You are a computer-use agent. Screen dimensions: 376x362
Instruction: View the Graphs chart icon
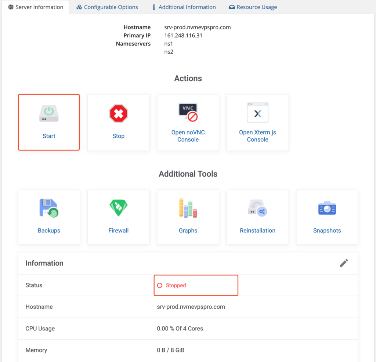tap(188, 208)
